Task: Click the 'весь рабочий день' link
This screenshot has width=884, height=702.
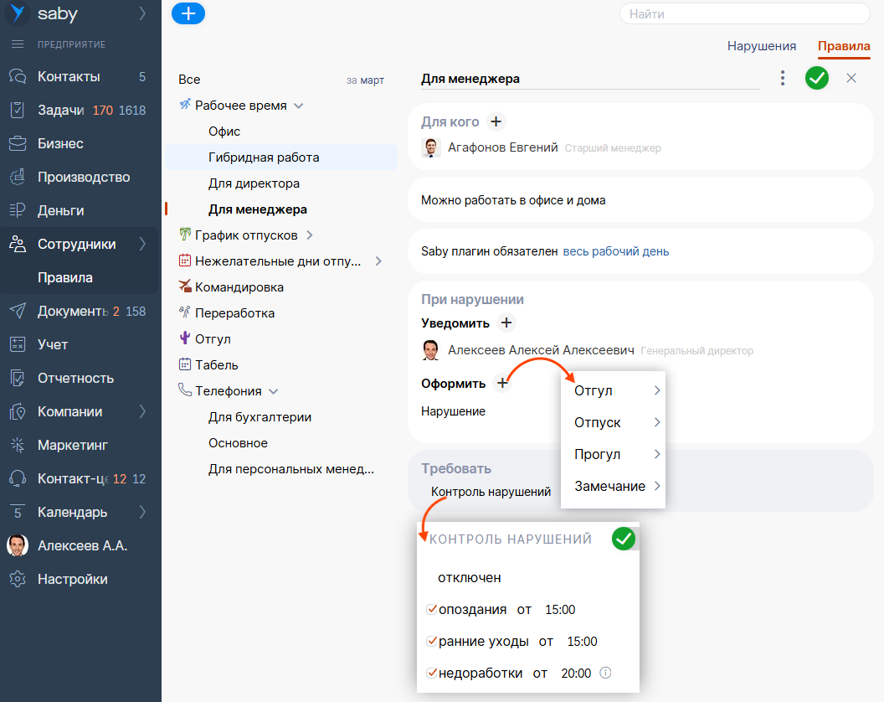Action: (x=615, y=251)
